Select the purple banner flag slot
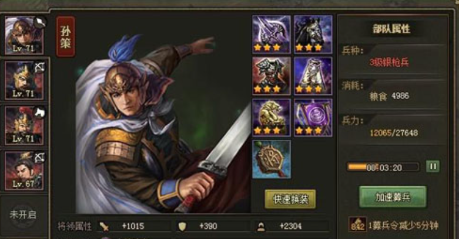Screen dimensions: 459x239 pyautogui.click(x=313, y=118)
